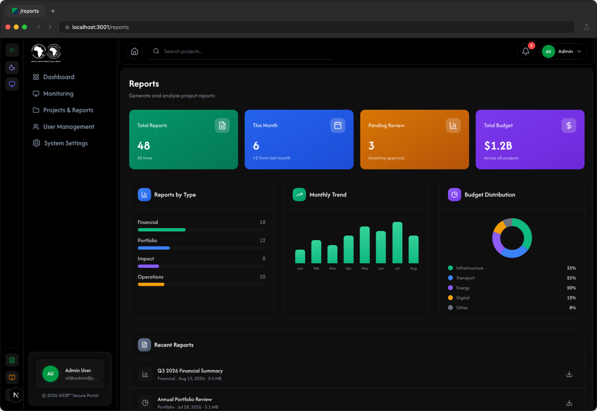Screen dimensions: 597x411
Task: Click the This Month calendar icon
Action: [338, 125]
